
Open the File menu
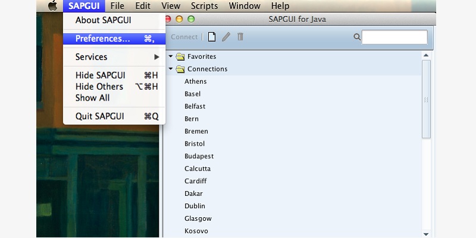pyautogui.click(x=117, y=6)
